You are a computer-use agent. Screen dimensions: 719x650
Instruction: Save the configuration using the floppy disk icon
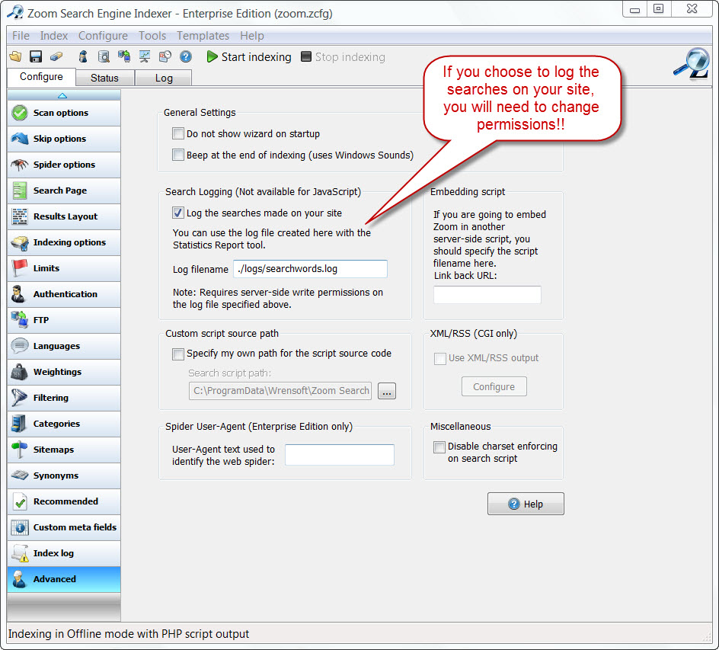click(36, 56)
